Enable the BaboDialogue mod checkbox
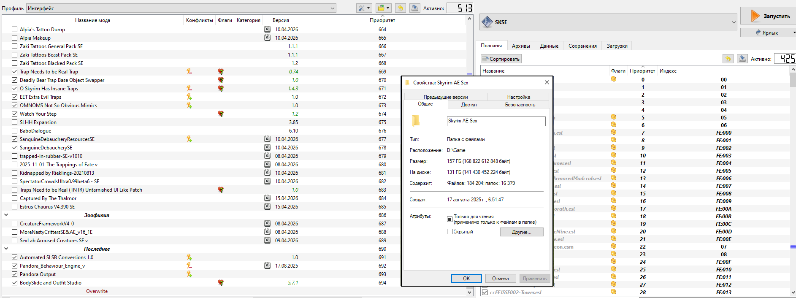Screen dimensions: 796x298 [15, 130]
